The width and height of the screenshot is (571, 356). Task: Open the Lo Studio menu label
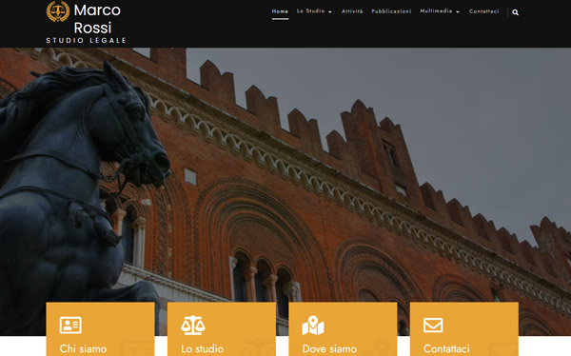tap(310, 11)
